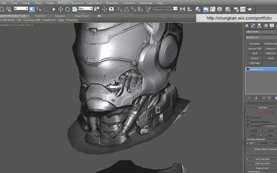Screen dimensions: 277x173
Task: Open the Schematic View icon
Action: point(219,9)
